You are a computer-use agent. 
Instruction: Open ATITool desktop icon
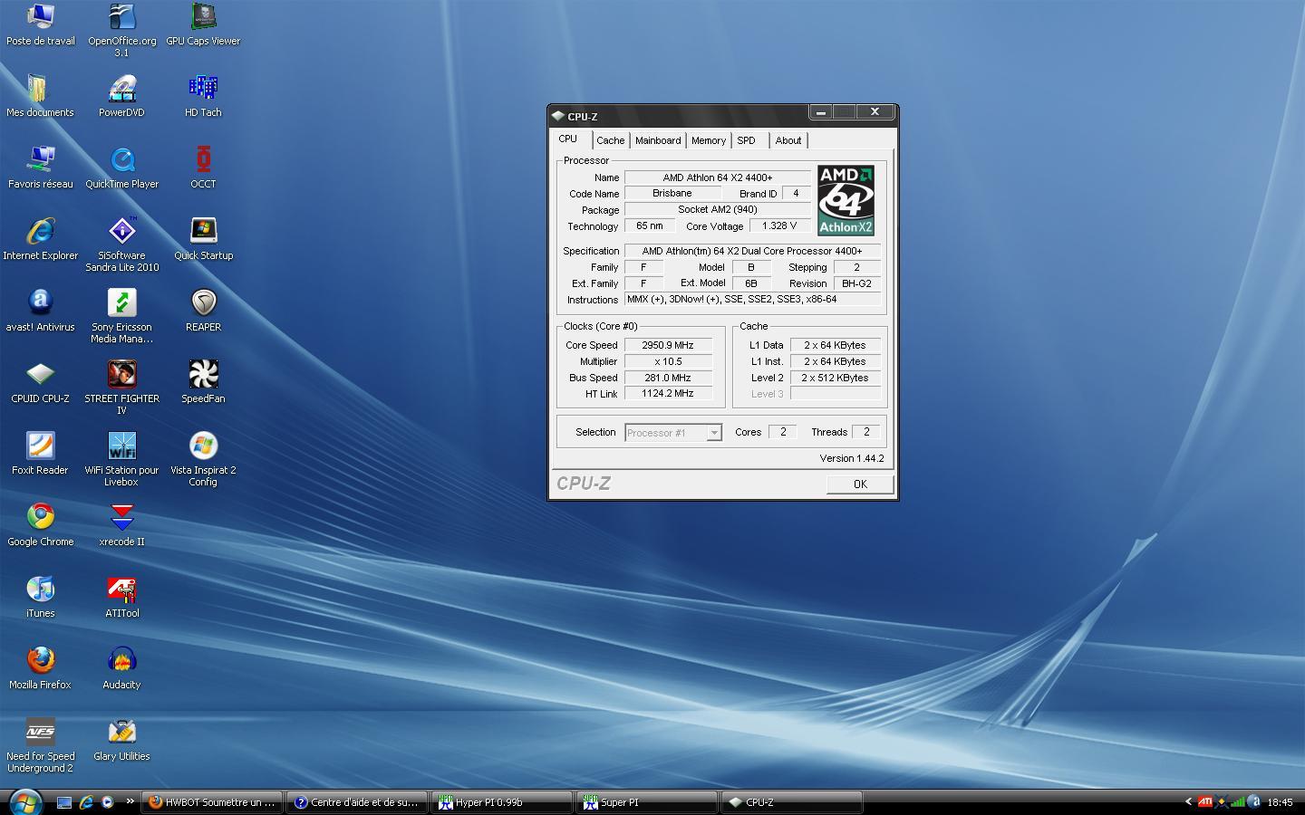click(121, 597)
